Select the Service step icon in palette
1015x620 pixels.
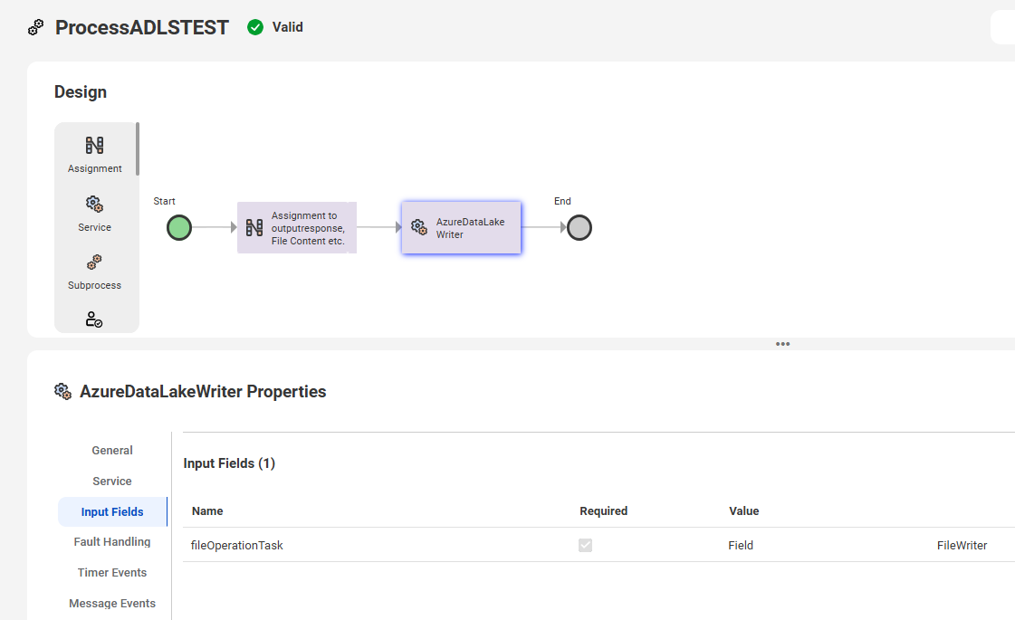click(x=94, y=204)
